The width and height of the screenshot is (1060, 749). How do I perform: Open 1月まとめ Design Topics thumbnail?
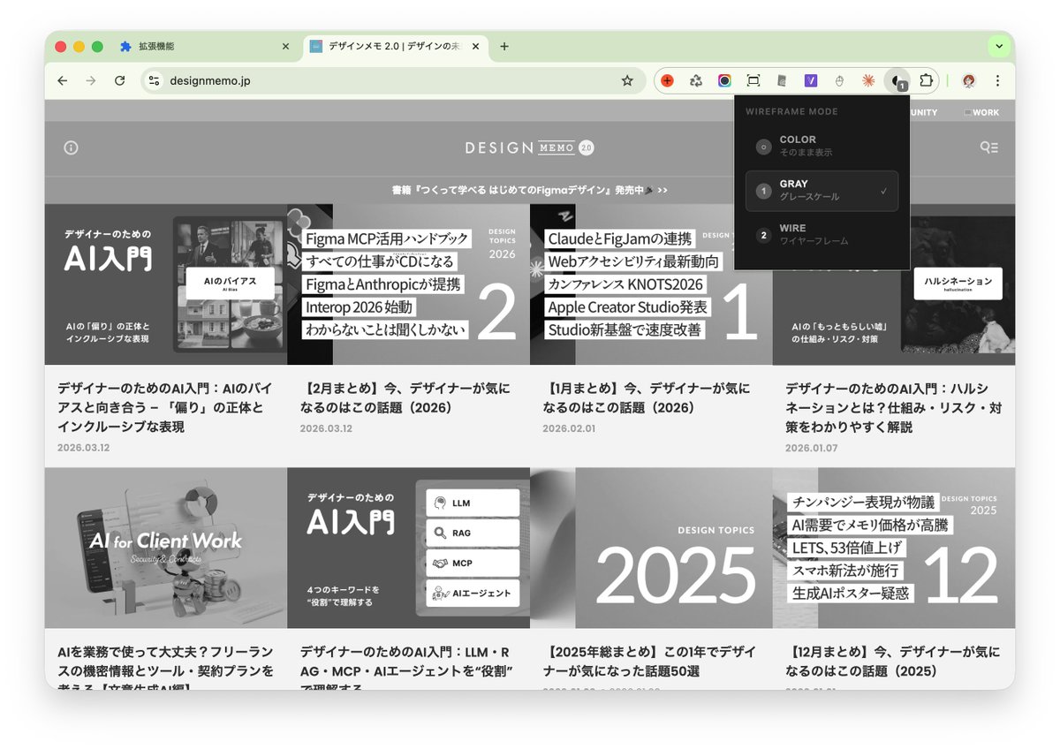(x=651, y=284)
